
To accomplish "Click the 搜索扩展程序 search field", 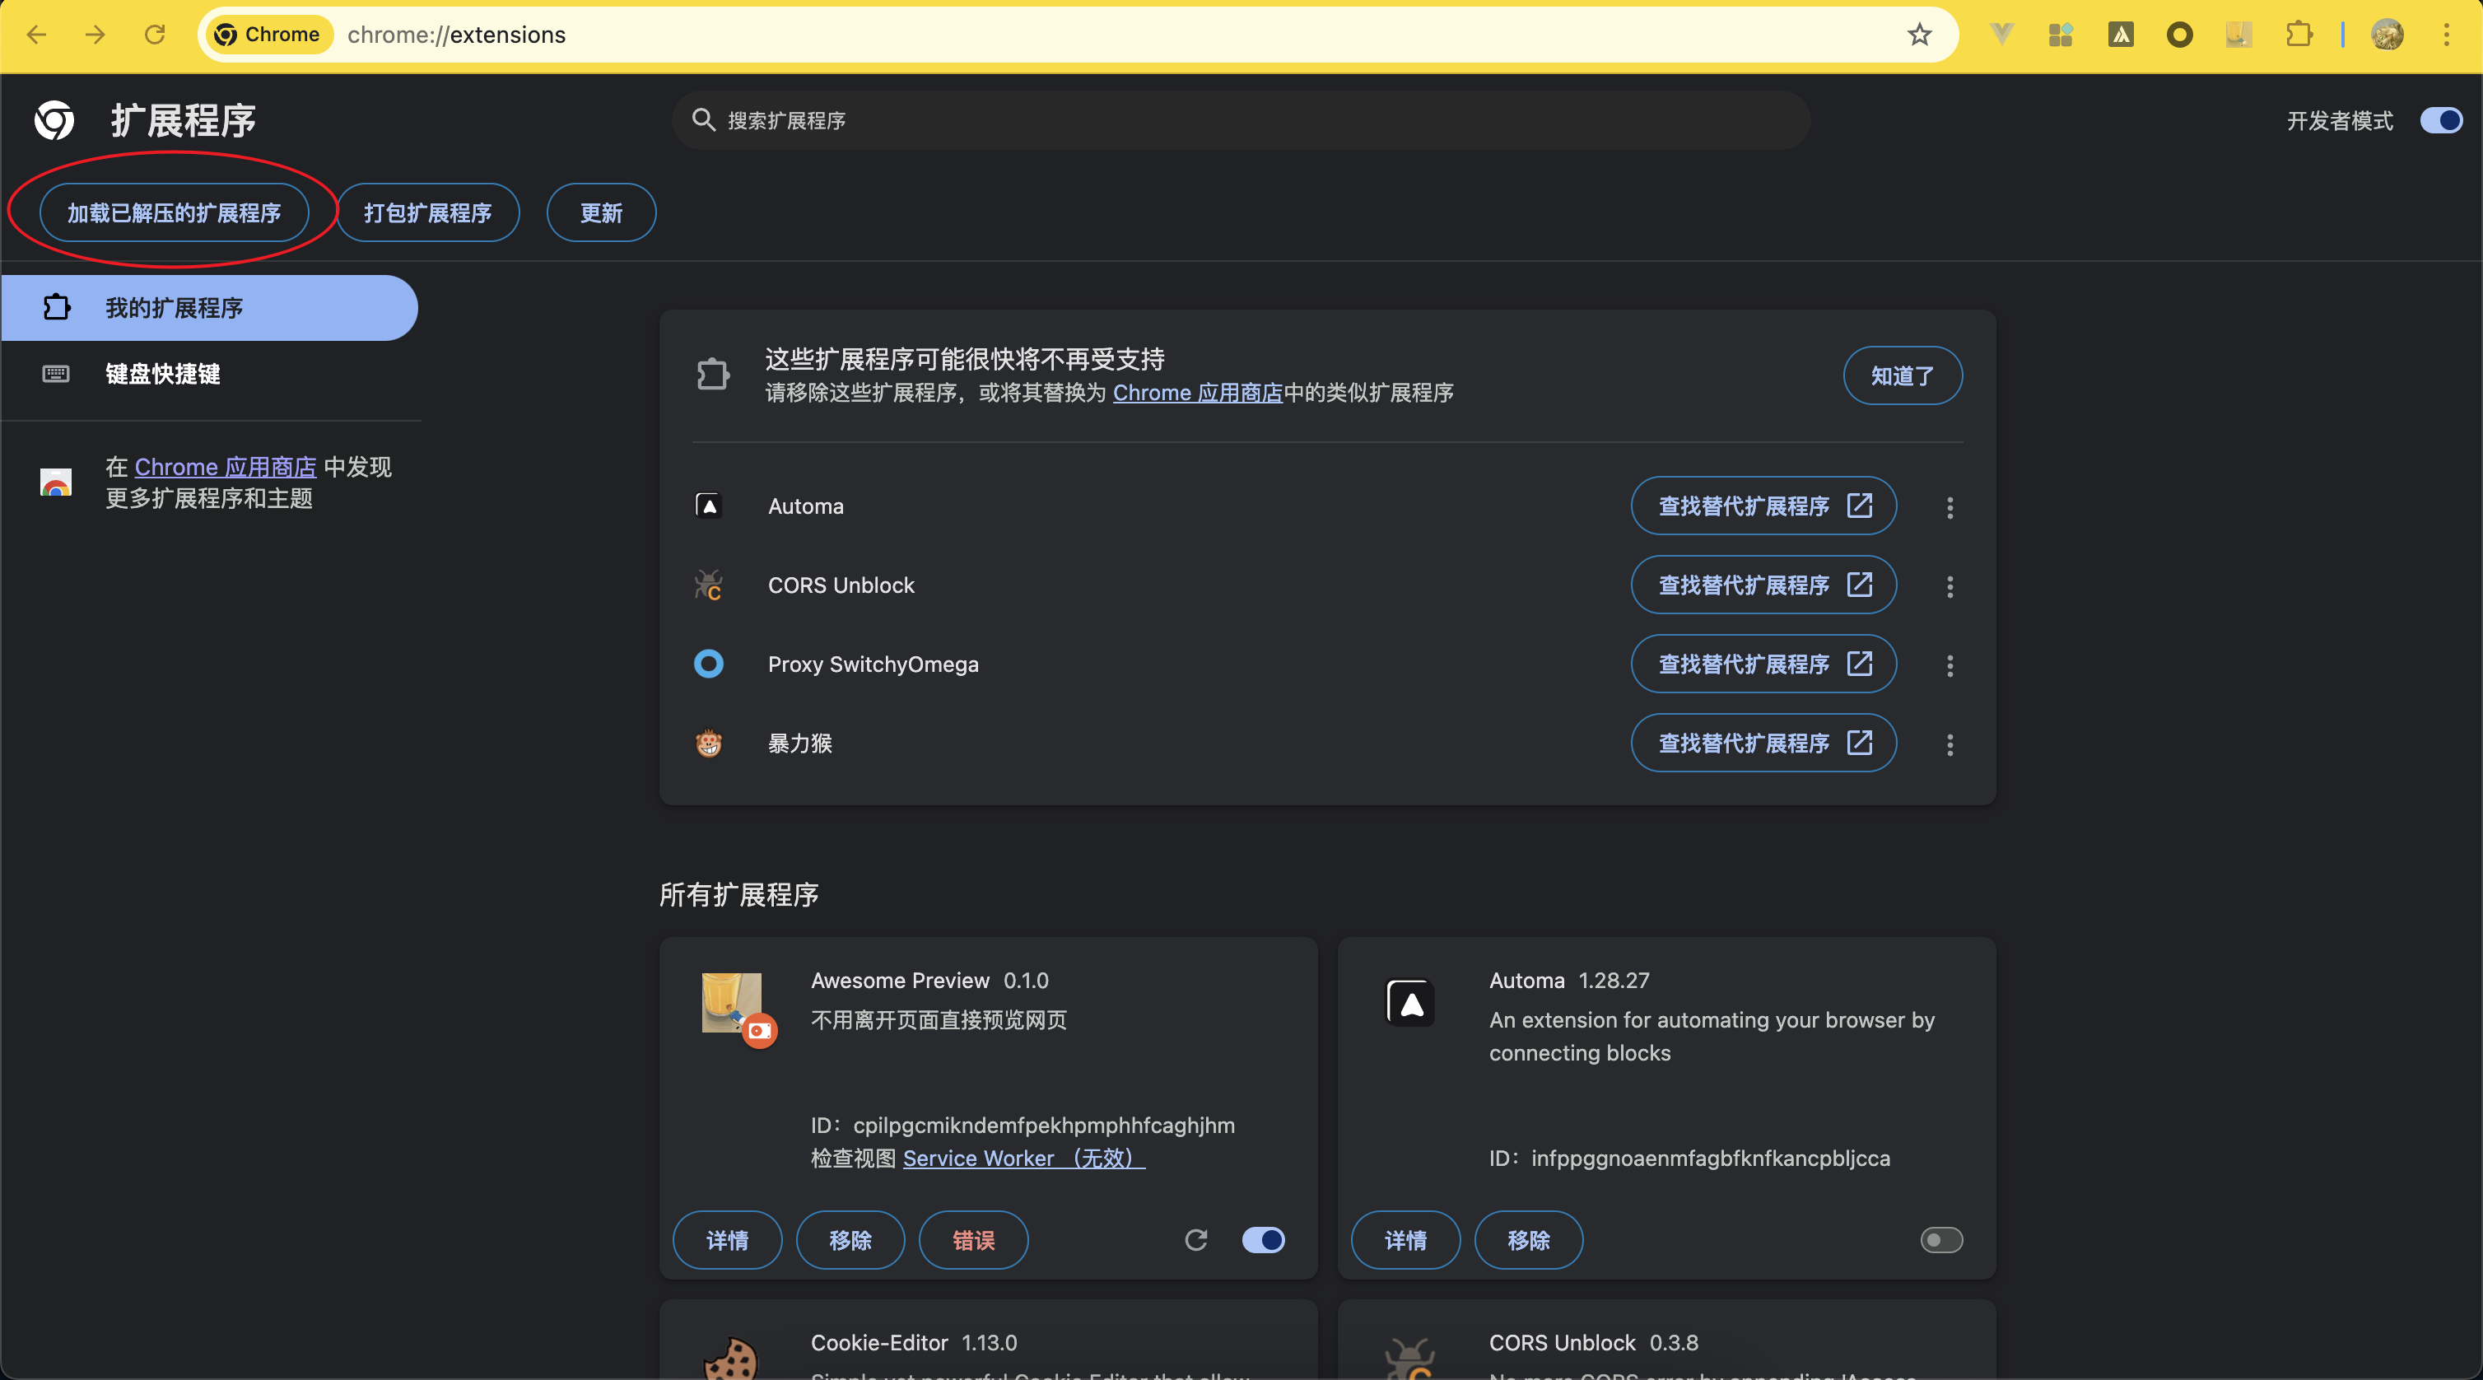I will point(1243,120).
